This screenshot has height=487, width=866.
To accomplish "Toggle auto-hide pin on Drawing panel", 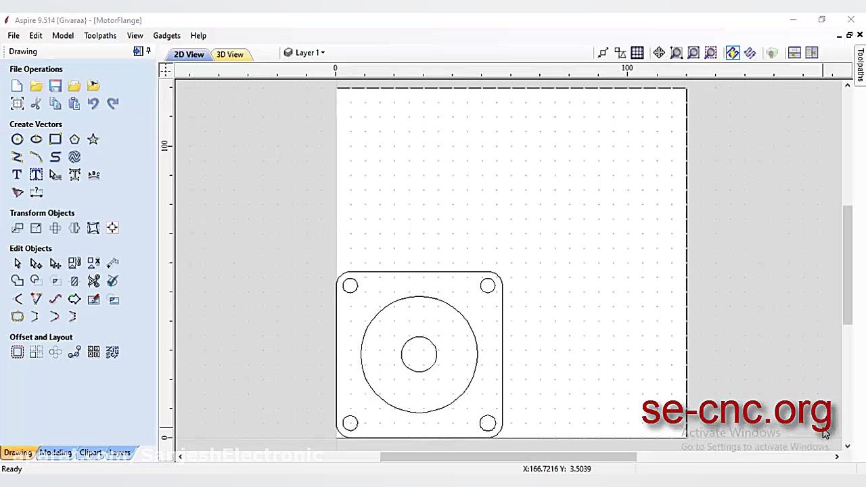I will tap(148, 51).
